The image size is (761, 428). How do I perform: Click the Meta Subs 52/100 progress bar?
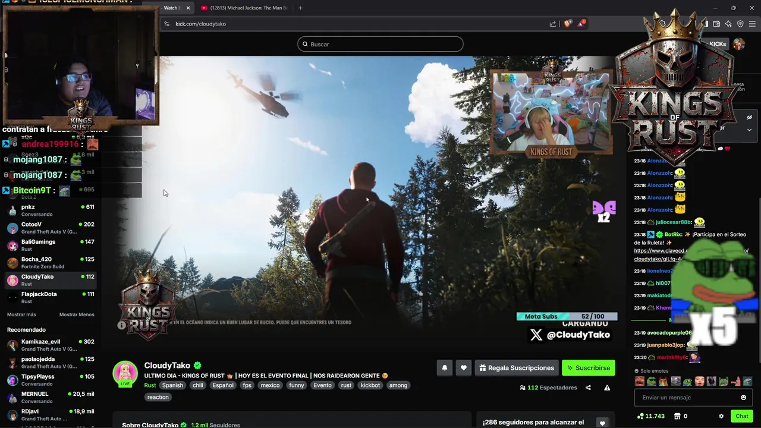[x=567, y=317]
